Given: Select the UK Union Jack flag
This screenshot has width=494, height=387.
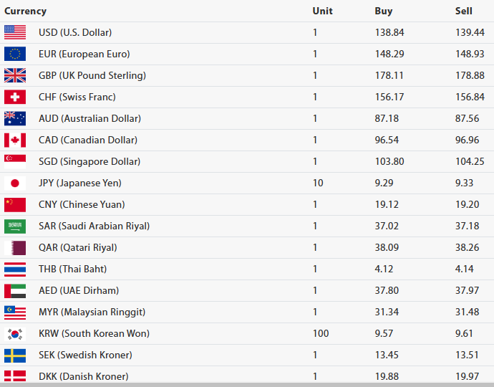Looking at the screenshot, I should tap(15, 75).
